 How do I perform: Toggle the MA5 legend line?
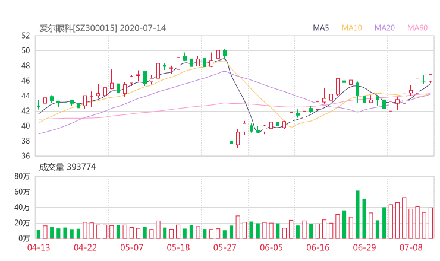(321, 28)
